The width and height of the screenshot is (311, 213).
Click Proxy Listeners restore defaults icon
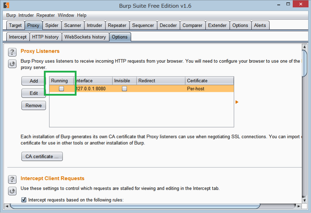12,64
